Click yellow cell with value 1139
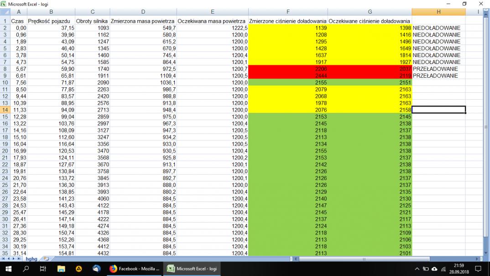Image resolution: width=490 pixels, height=276 pixels. click(288, 28)
